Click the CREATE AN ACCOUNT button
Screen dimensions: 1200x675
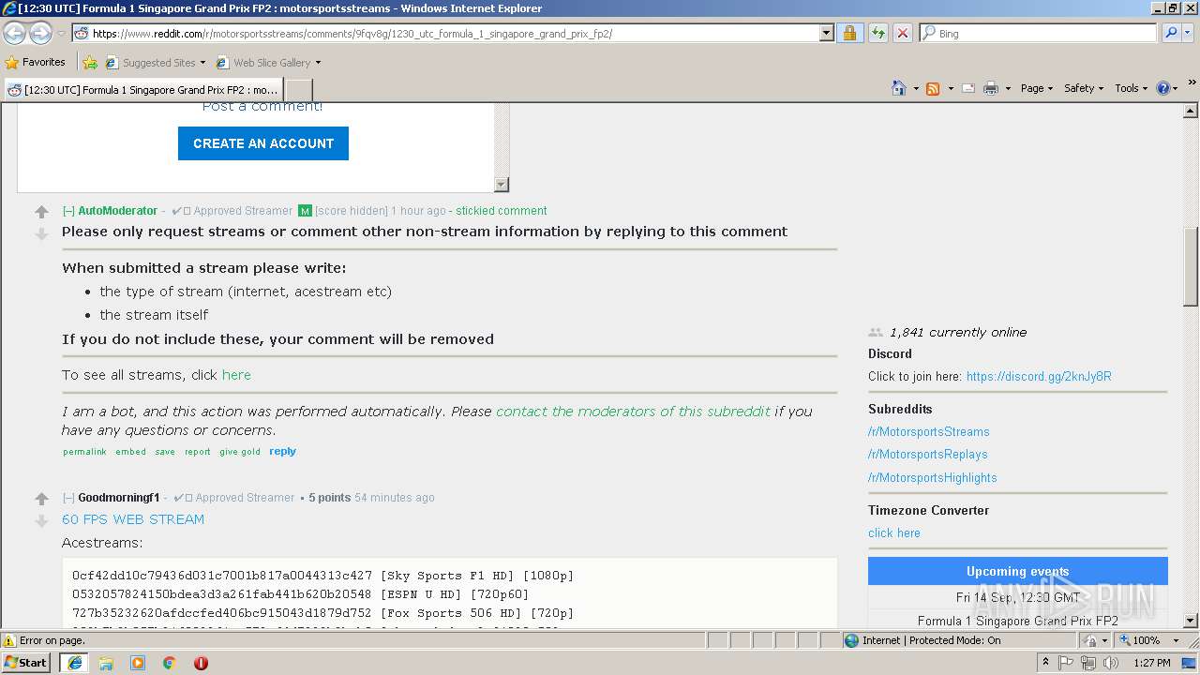click(x=263, y=143)
